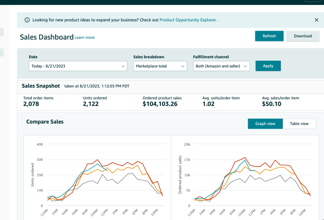This screenshot has width=324, height=220.
Task: Click the info icon in the banner
Action: click(x=27, y=20)
